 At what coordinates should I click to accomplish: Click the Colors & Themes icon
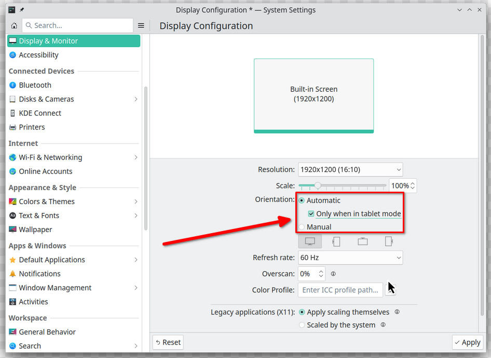point(12,202)
